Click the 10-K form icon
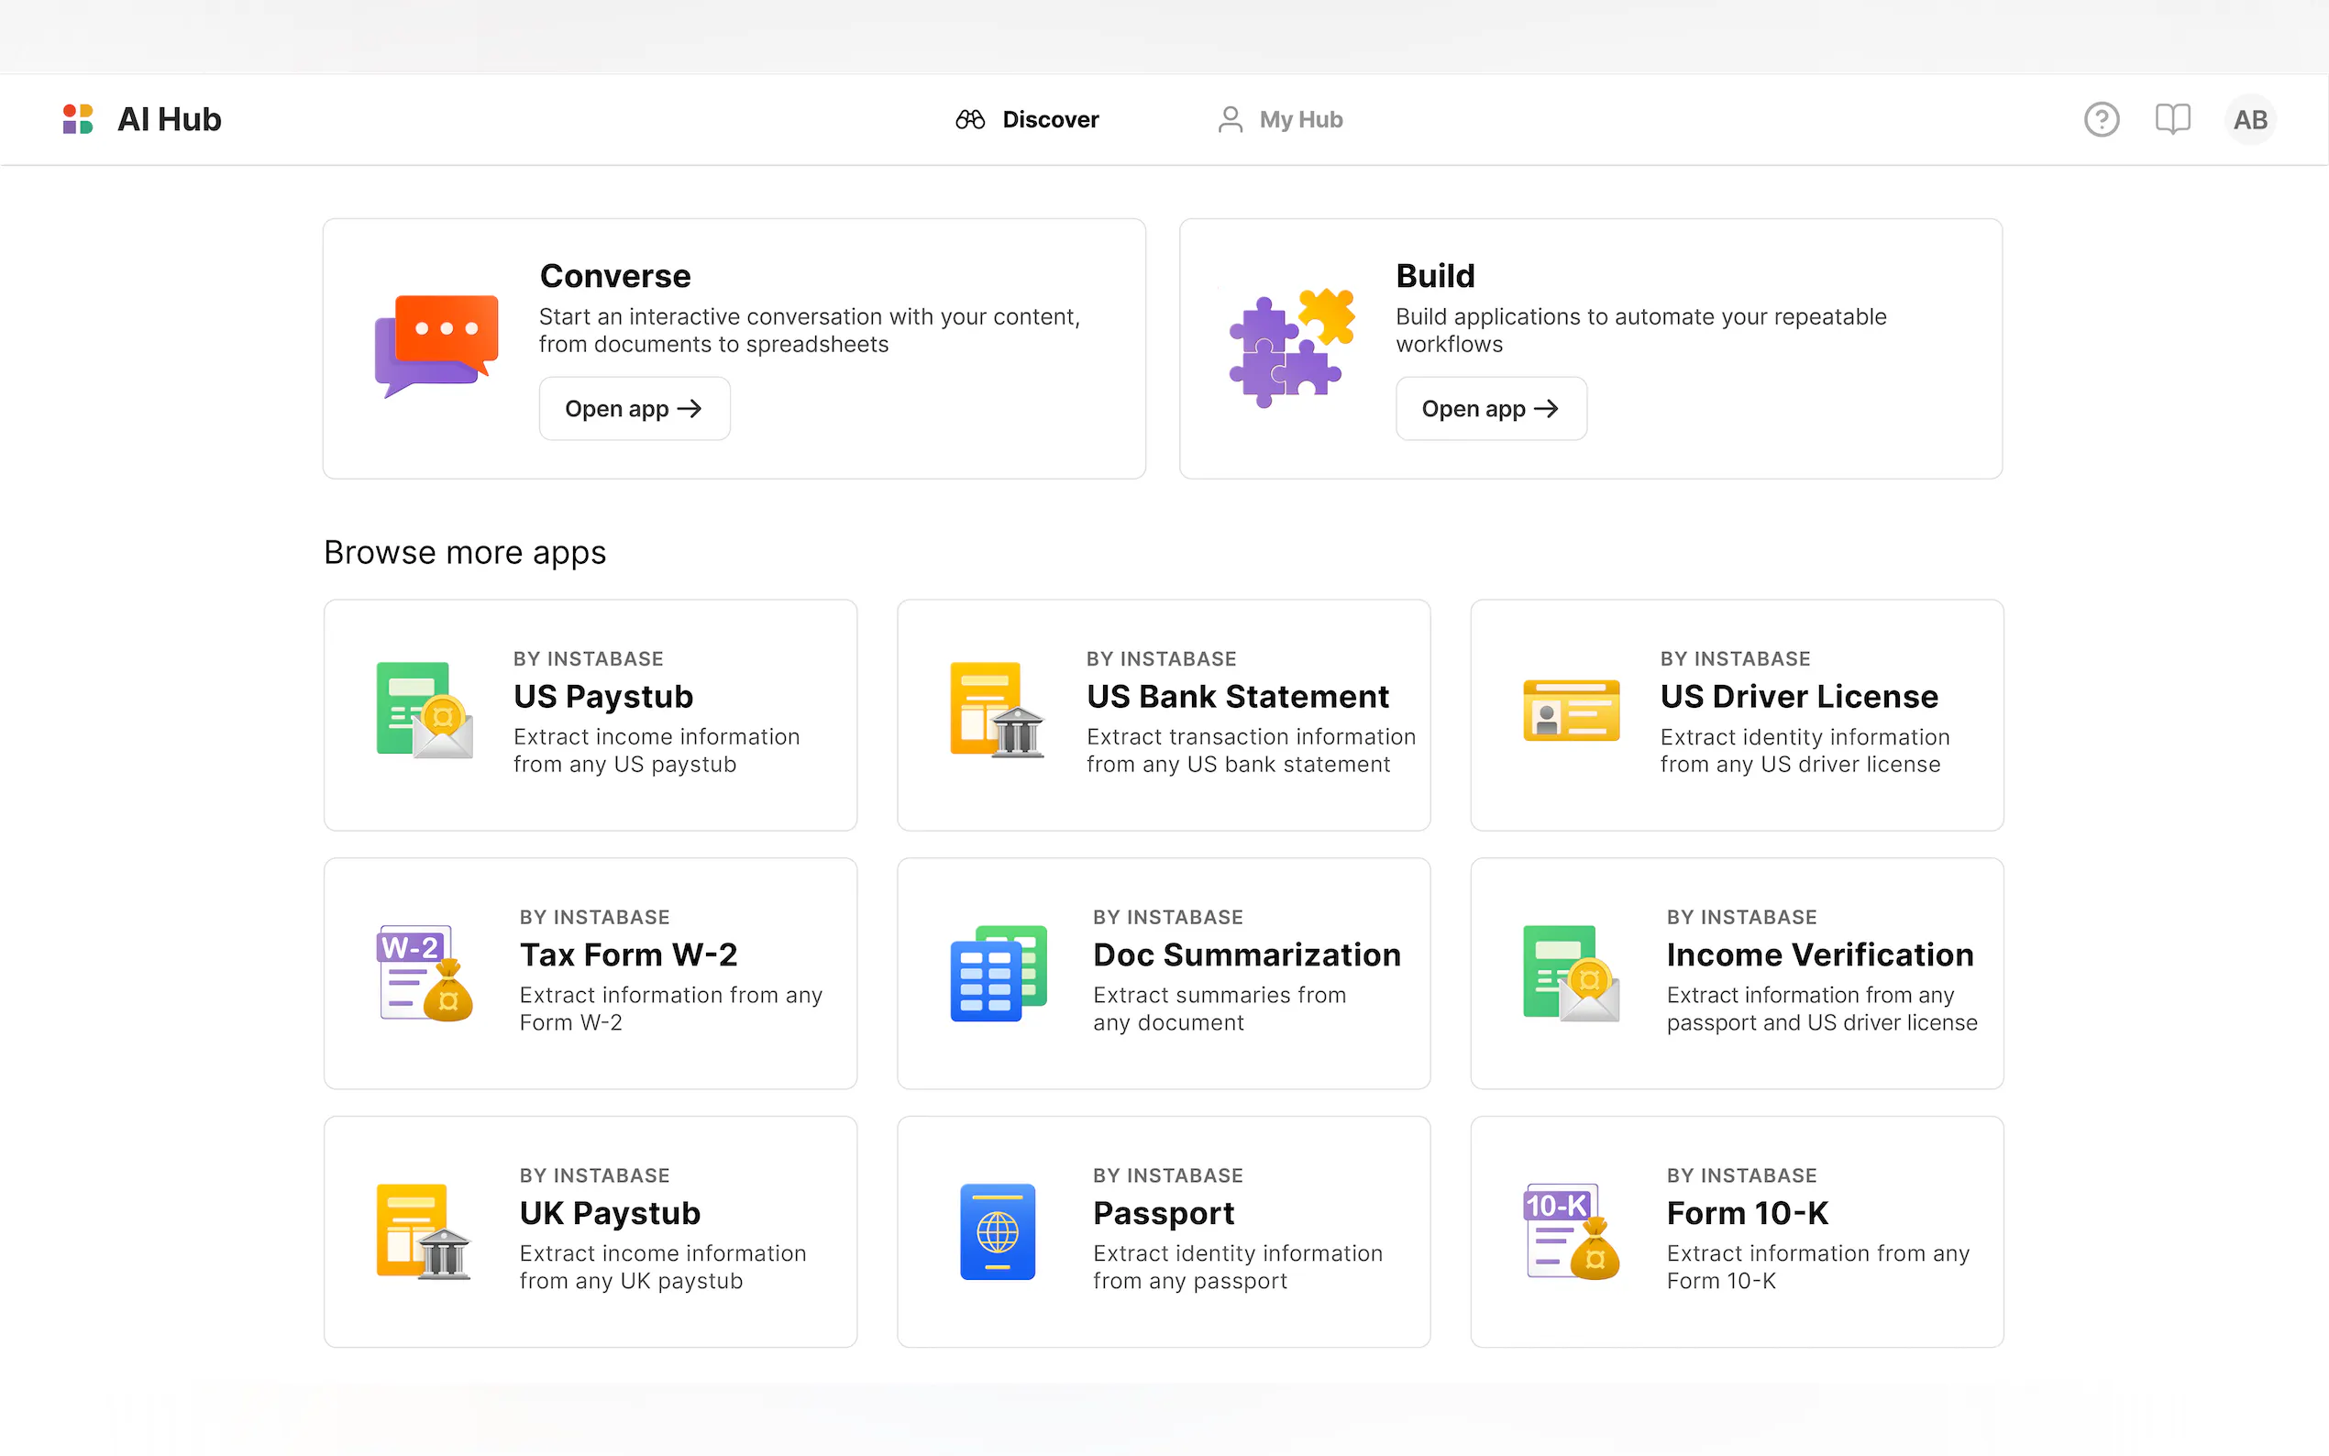The width and height of the screenshot is (2329, 1456). tap(1571, 1231)
